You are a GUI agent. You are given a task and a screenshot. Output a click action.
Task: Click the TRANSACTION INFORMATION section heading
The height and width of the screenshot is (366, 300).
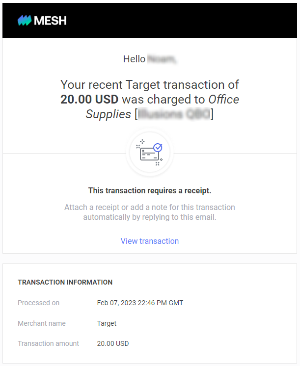click(65, 282)
